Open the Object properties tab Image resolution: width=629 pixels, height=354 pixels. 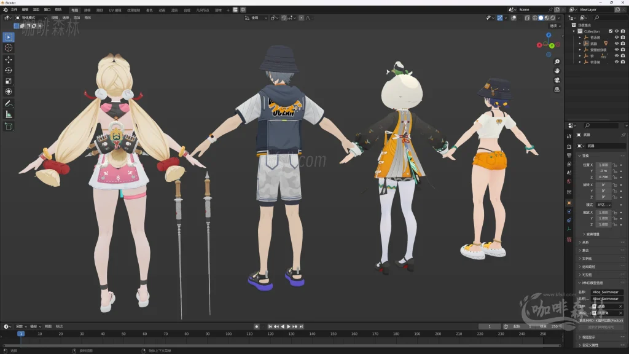(569, 203)
